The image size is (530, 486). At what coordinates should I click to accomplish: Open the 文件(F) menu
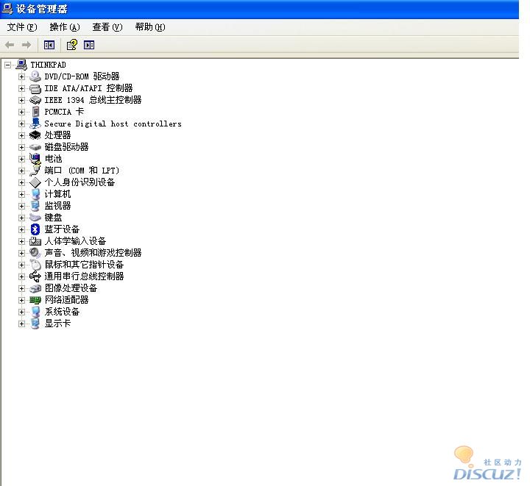pos(22,27)
